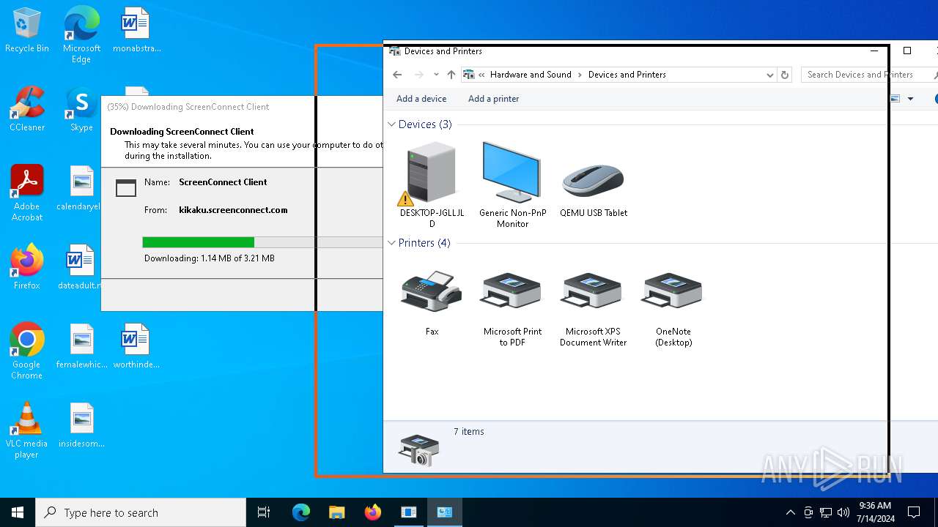Screen dimensions: 938x527
Task: Select the femalewhic image file
Action: pyautogui.click(x=81, y=347)
